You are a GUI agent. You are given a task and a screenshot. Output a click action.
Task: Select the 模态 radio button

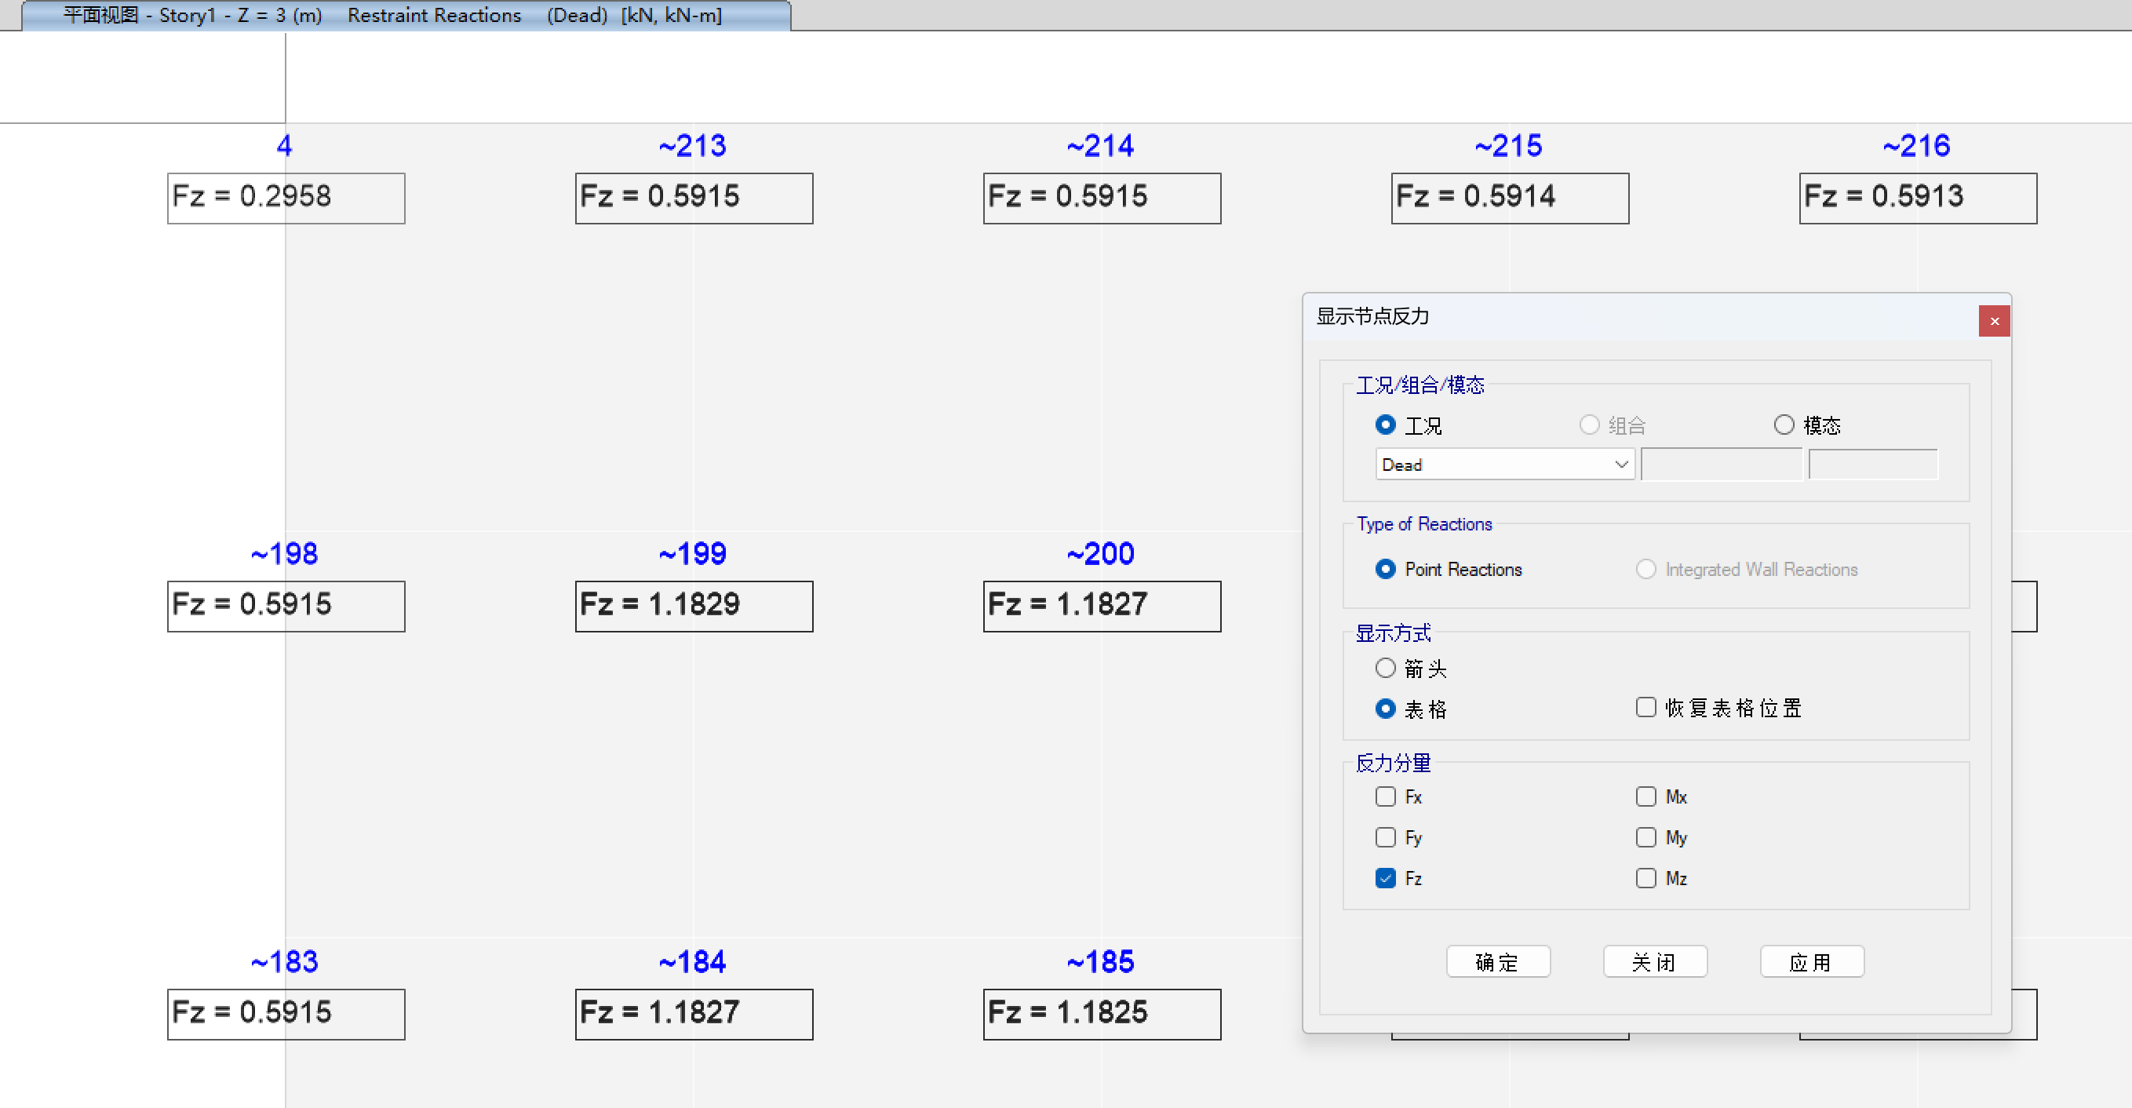tap(1784, 425)
